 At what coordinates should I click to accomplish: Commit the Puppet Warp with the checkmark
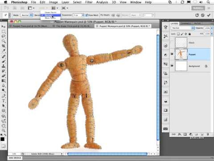tap(208, 15)
